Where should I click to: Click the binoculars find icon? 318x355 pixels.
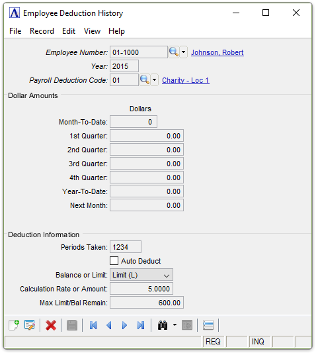(x=163, y=325)
